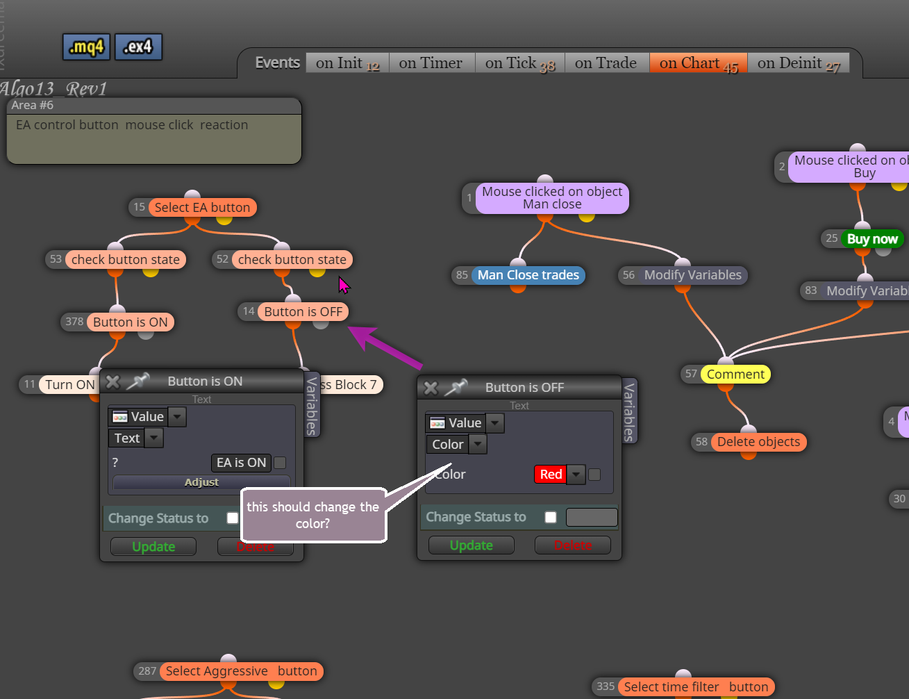Select the green Buy now node

[x=872, y=239]
